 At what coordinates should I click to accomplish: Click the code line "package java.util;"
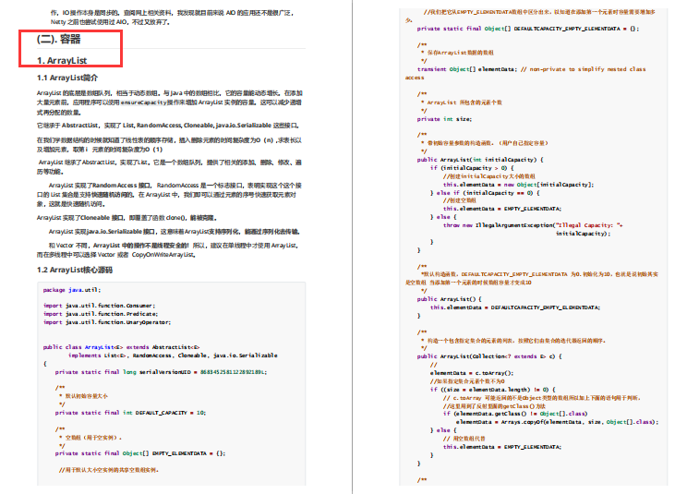point(72,290)
